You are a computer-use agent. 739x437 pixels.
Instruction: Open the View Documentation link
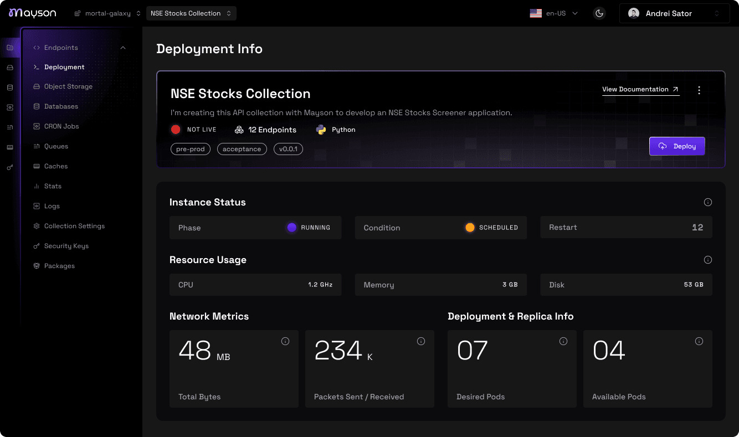click(640, 90)
